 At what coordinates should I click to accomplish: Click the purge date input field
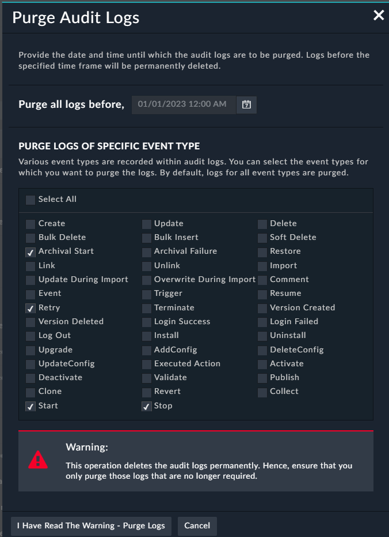[x=183, y=105]
